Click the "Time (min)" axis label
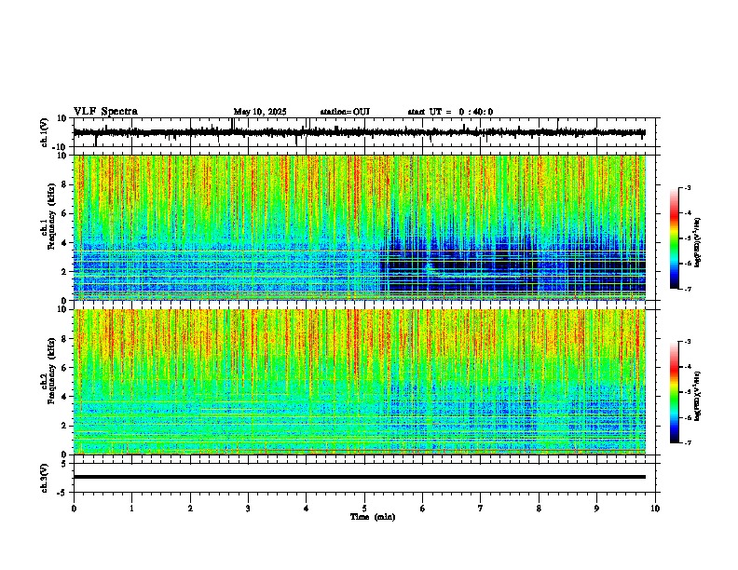 (x=373, y=517)
